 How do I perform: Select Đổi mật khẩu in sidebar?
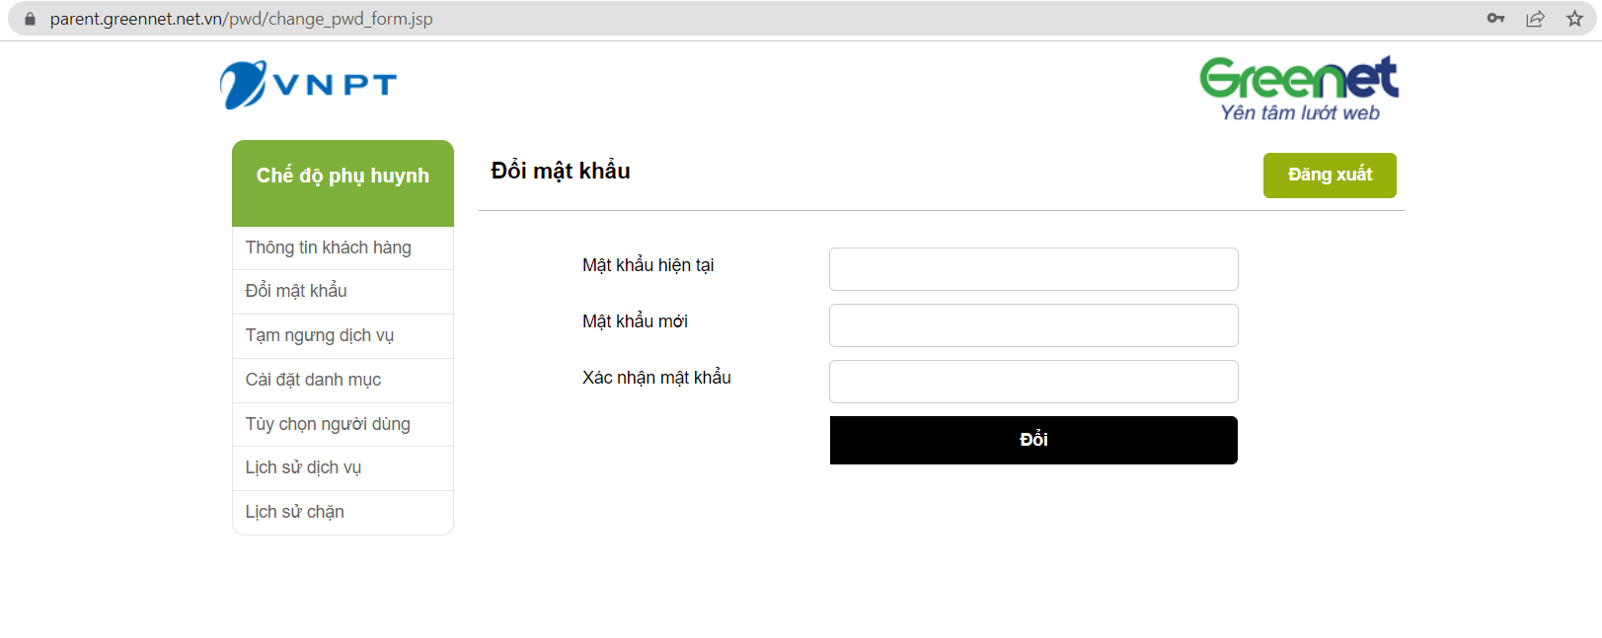click(x=296, y=291)
